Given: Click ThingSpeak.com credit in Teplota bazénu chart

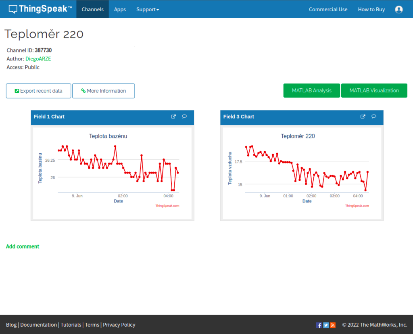Looking at the screenshot, I should (167, 206).
